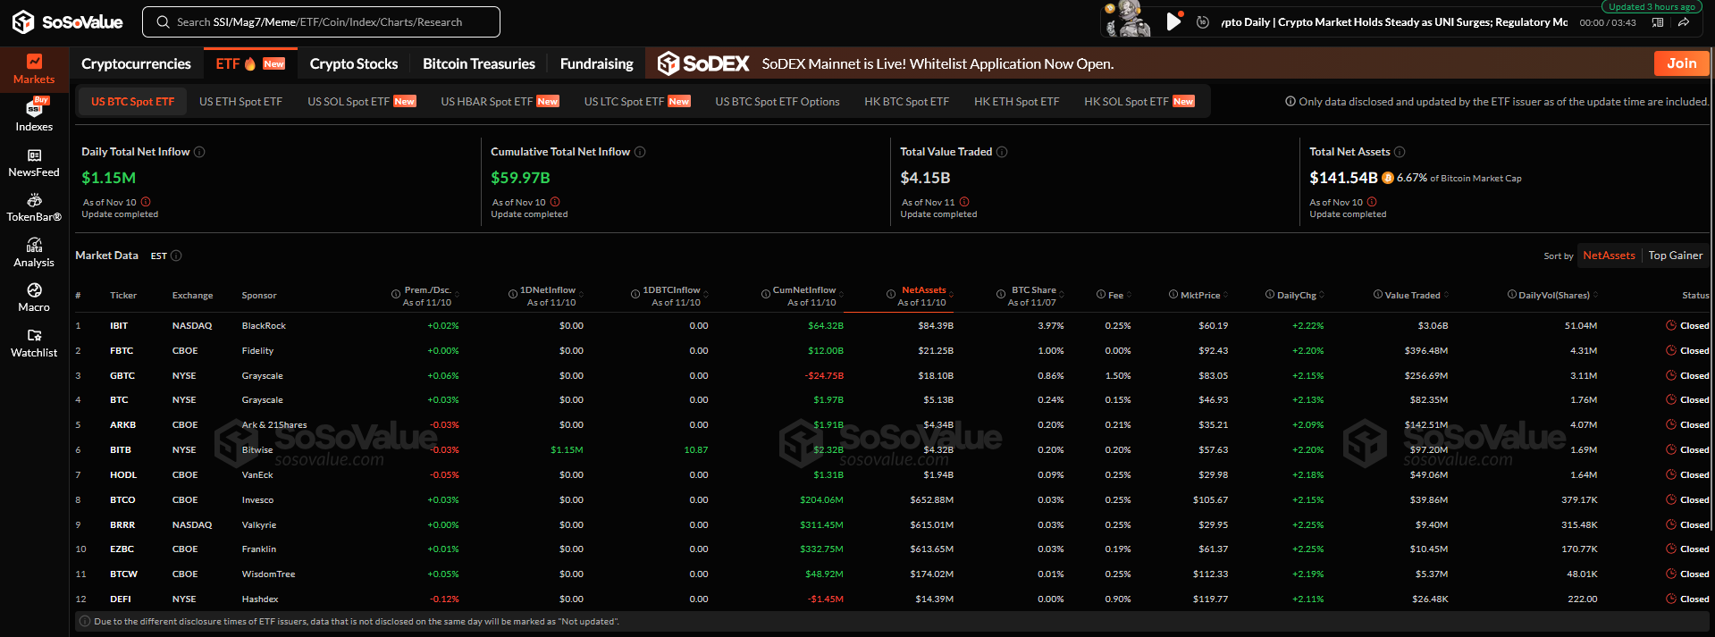This screenshot has width=1715, height=637.
Task: Open the IBIT ticker row
Action: point(893,325)
